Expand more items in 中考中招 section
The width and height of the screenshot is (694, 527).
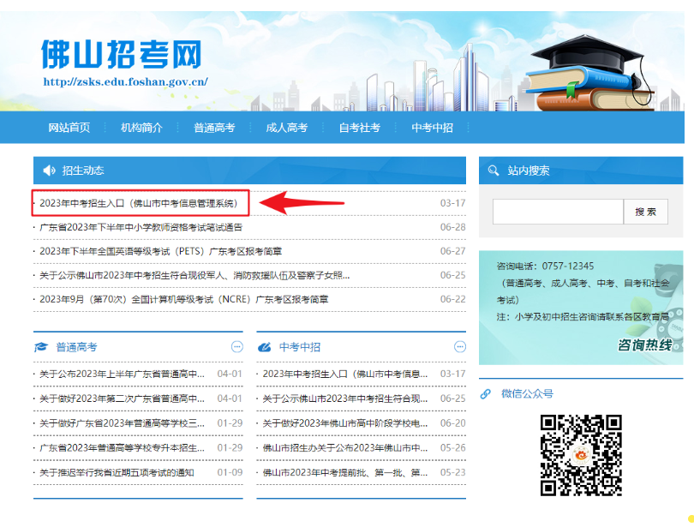click(459, 346)
